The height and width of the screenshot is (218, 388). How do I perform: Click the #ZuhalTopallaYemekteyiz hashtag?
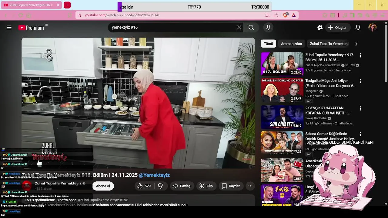click(98, 200)
